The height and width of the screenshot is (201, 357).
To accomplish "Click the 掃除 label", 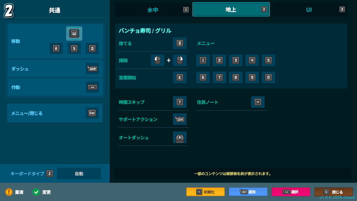I will (x=123, y=61).
